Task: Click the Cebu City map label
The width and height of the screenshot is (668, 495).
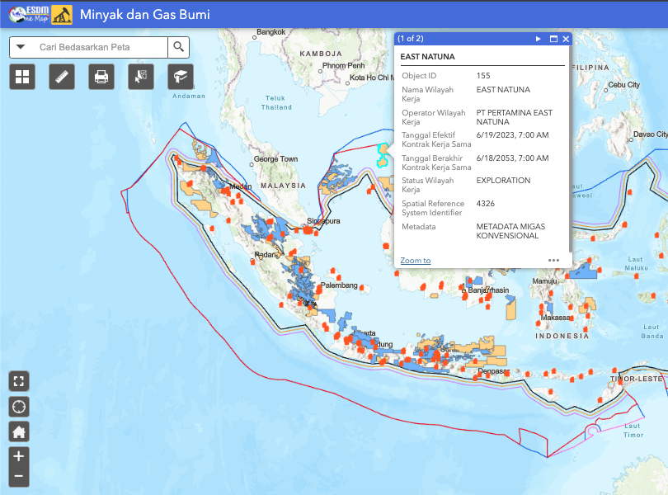Action: (x=623, y=85)
